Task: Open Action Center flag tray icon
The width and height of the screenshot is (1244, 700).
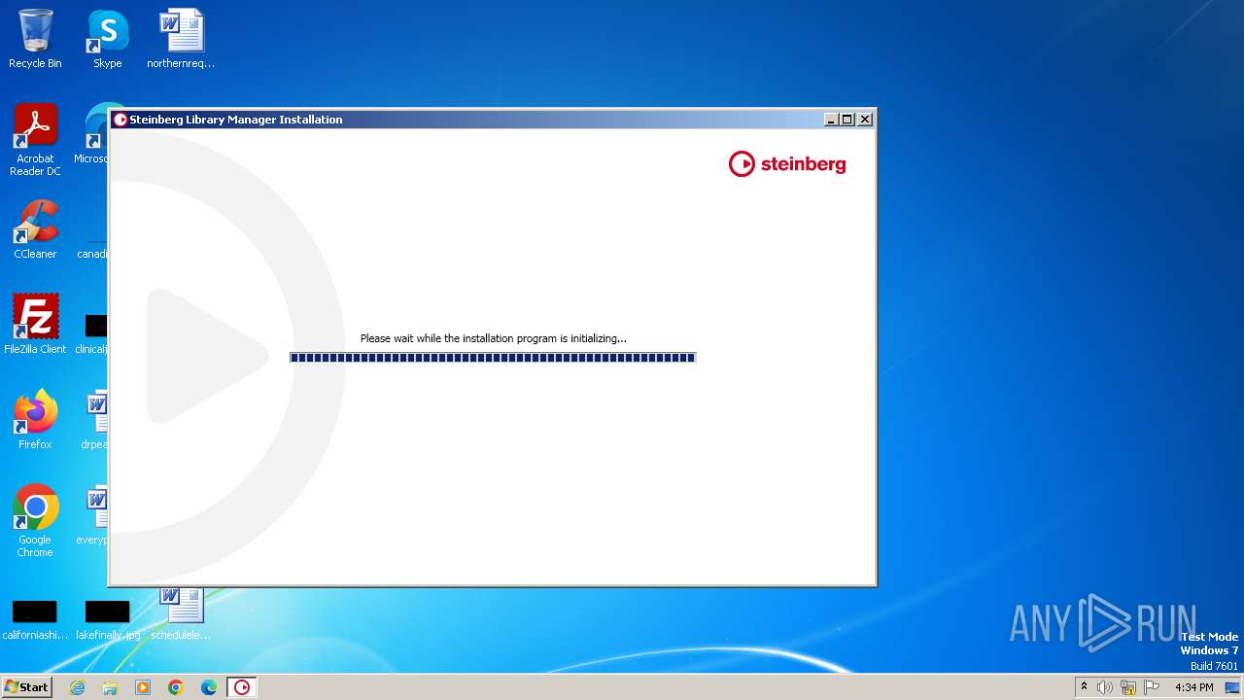Action: [1152, 687]
